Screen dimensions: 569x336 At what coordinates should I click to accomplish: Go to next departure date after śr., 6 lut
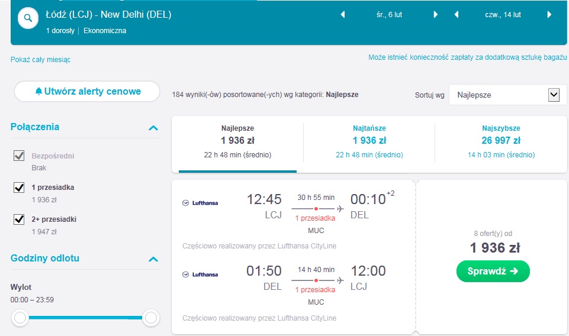(x=435, y=15)
